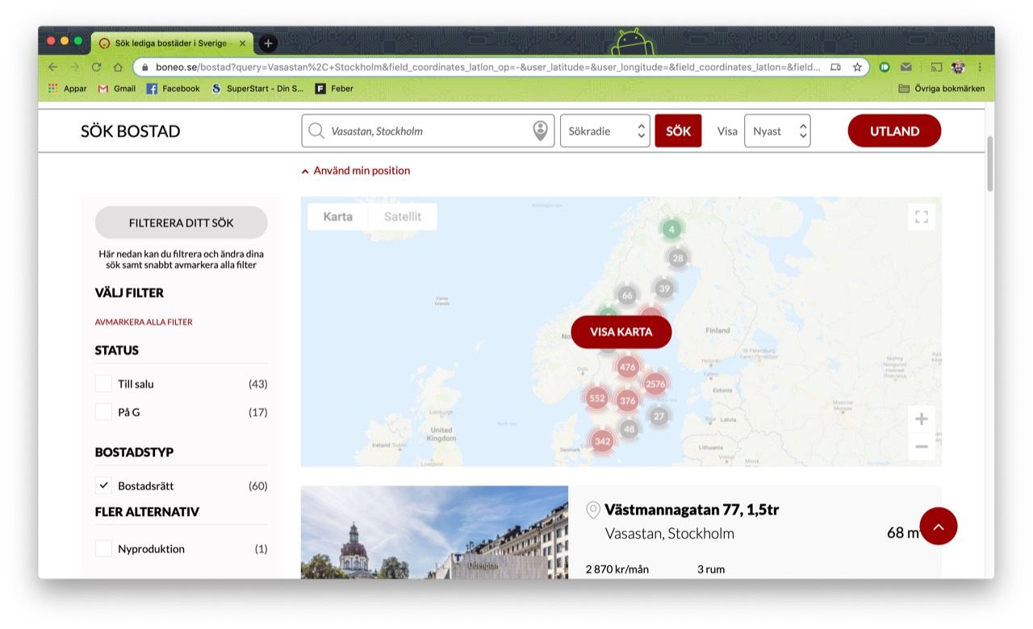Click the map cluster marker 552
The height and width of the screenshot is (629, 1033).
tap(596, 398)
